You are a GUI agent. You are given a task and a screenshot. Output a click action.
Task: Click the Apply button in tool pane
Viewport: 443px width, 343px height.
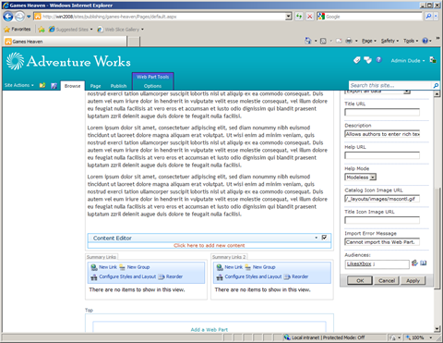tap(413, 280)
